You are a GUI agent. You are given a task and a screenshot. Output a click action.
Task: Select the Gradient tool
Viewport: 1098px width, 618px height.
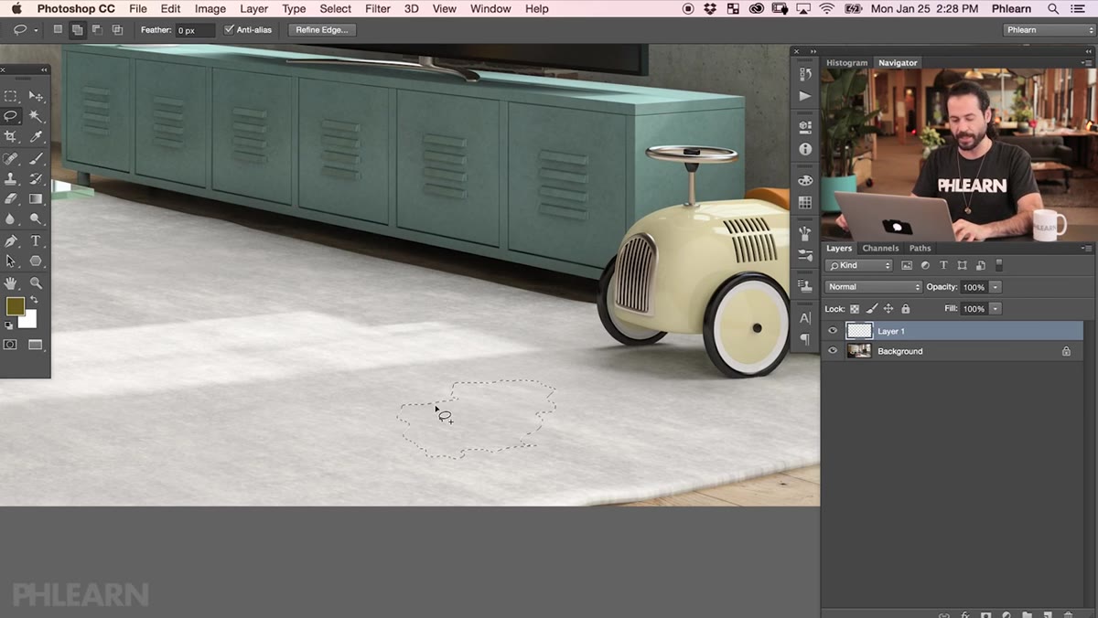(x=36, y=198)
